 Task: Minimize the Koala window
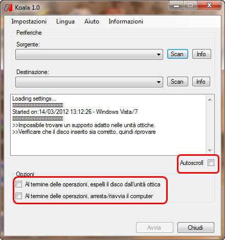pyautogui.click(x=176, y=6)
